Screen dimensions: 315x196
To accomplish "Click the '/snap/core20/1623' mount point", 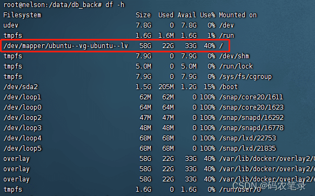I will click(x=251, y=107).
